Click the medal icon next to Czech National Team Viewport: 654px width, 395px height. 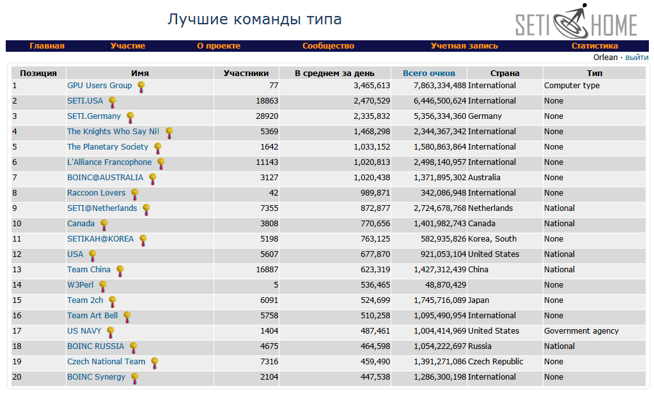click(x=155, y=363)
